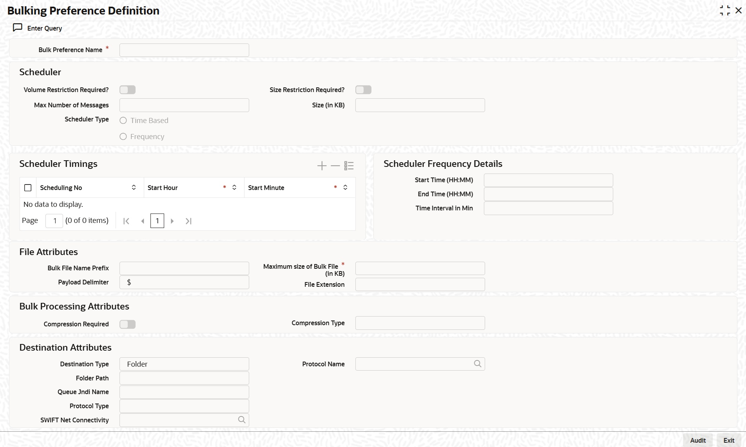Go to first page of timings table
The height and width of the screenshot is (447, 746).
[x=126, y=221]
